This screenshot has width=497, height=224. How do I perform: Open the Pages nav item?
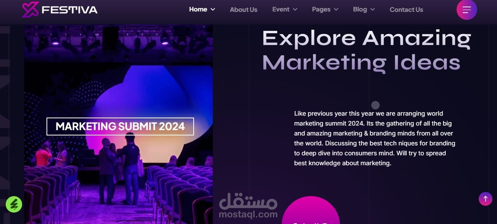click(321, 9)
